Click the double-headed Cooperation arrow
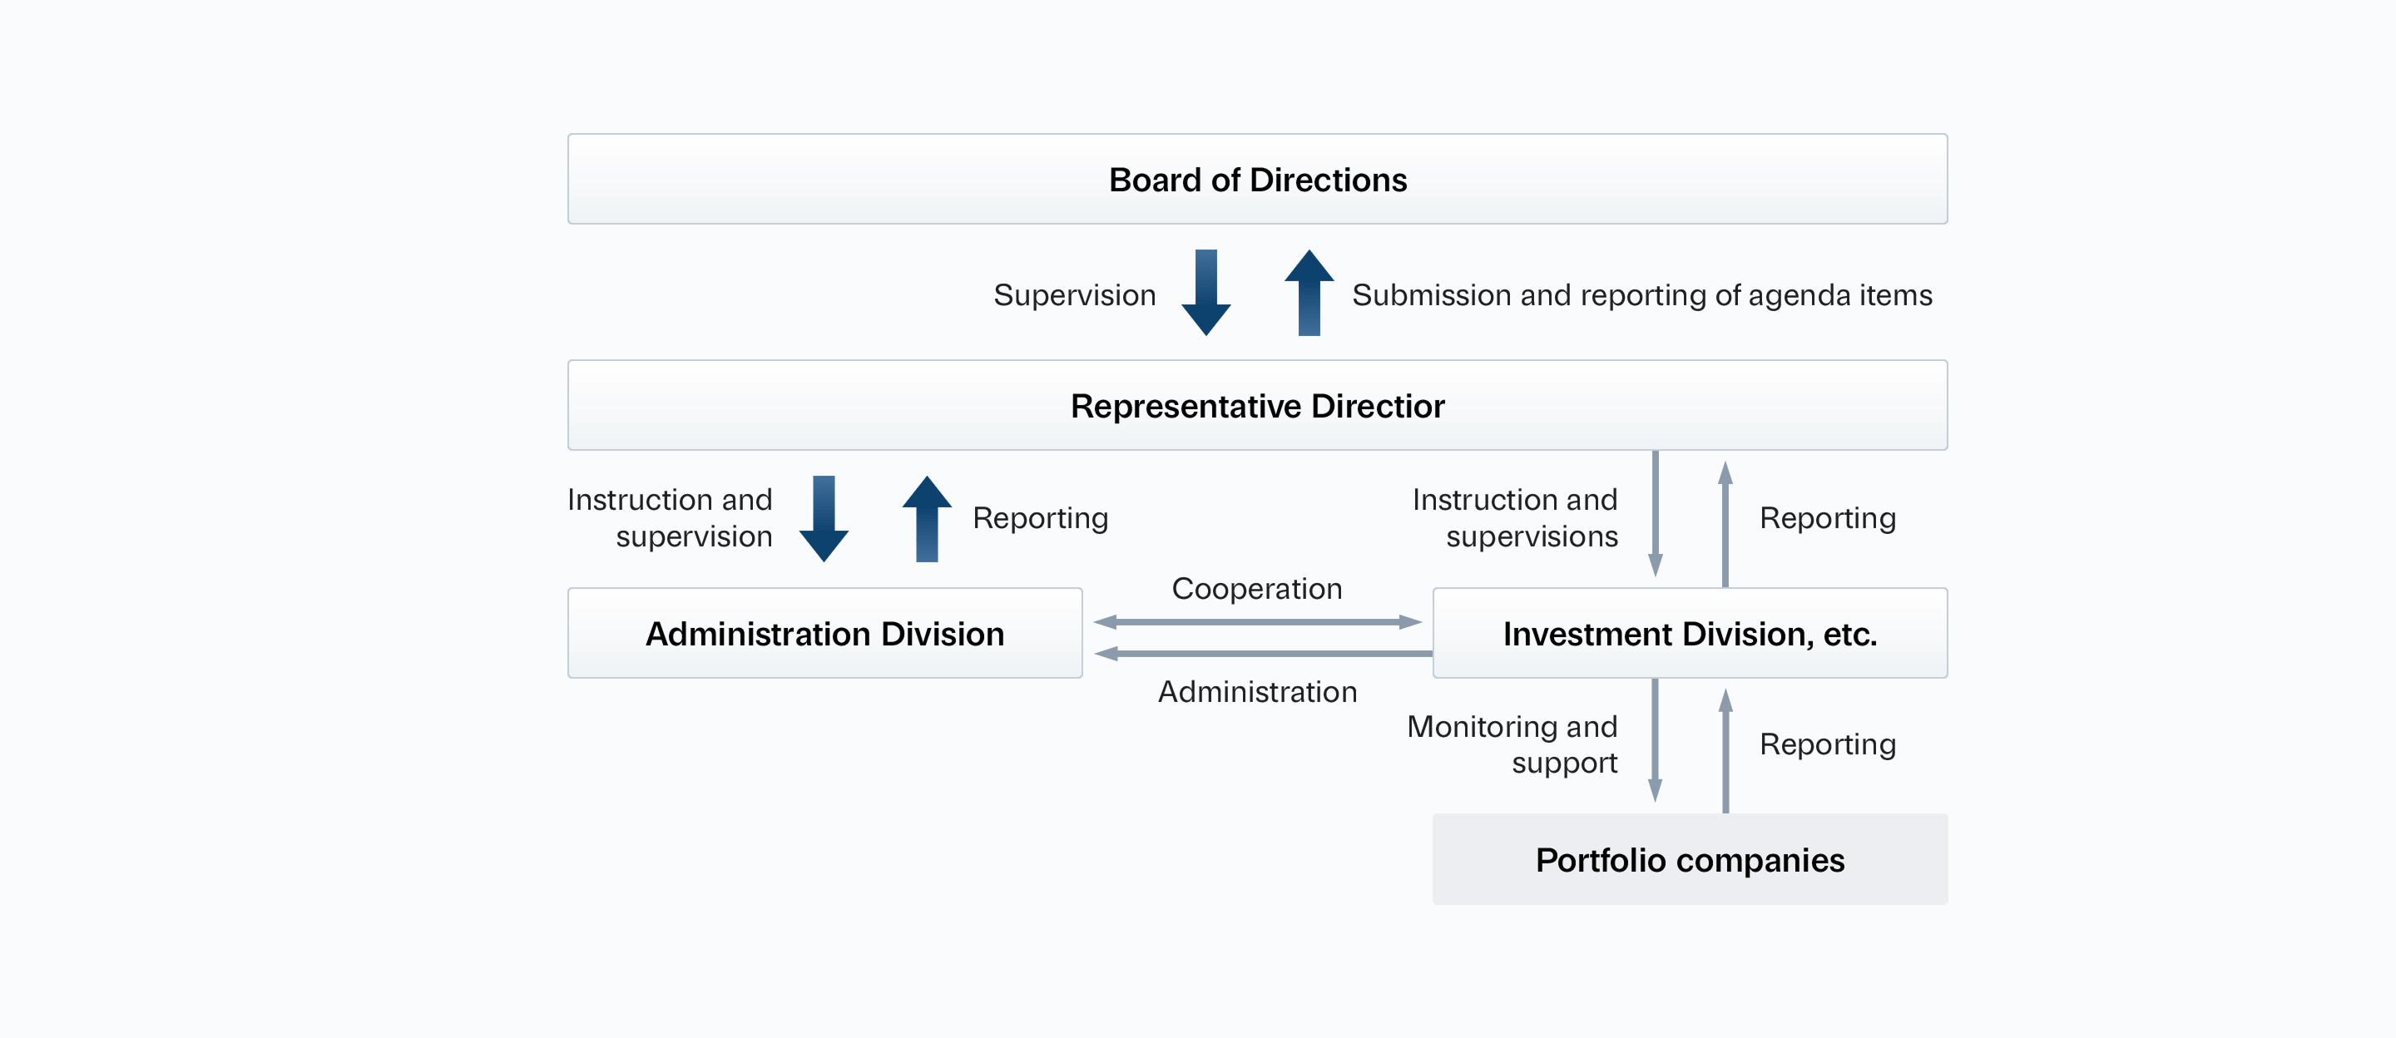2396x1038 pixels. point(1258,621)
